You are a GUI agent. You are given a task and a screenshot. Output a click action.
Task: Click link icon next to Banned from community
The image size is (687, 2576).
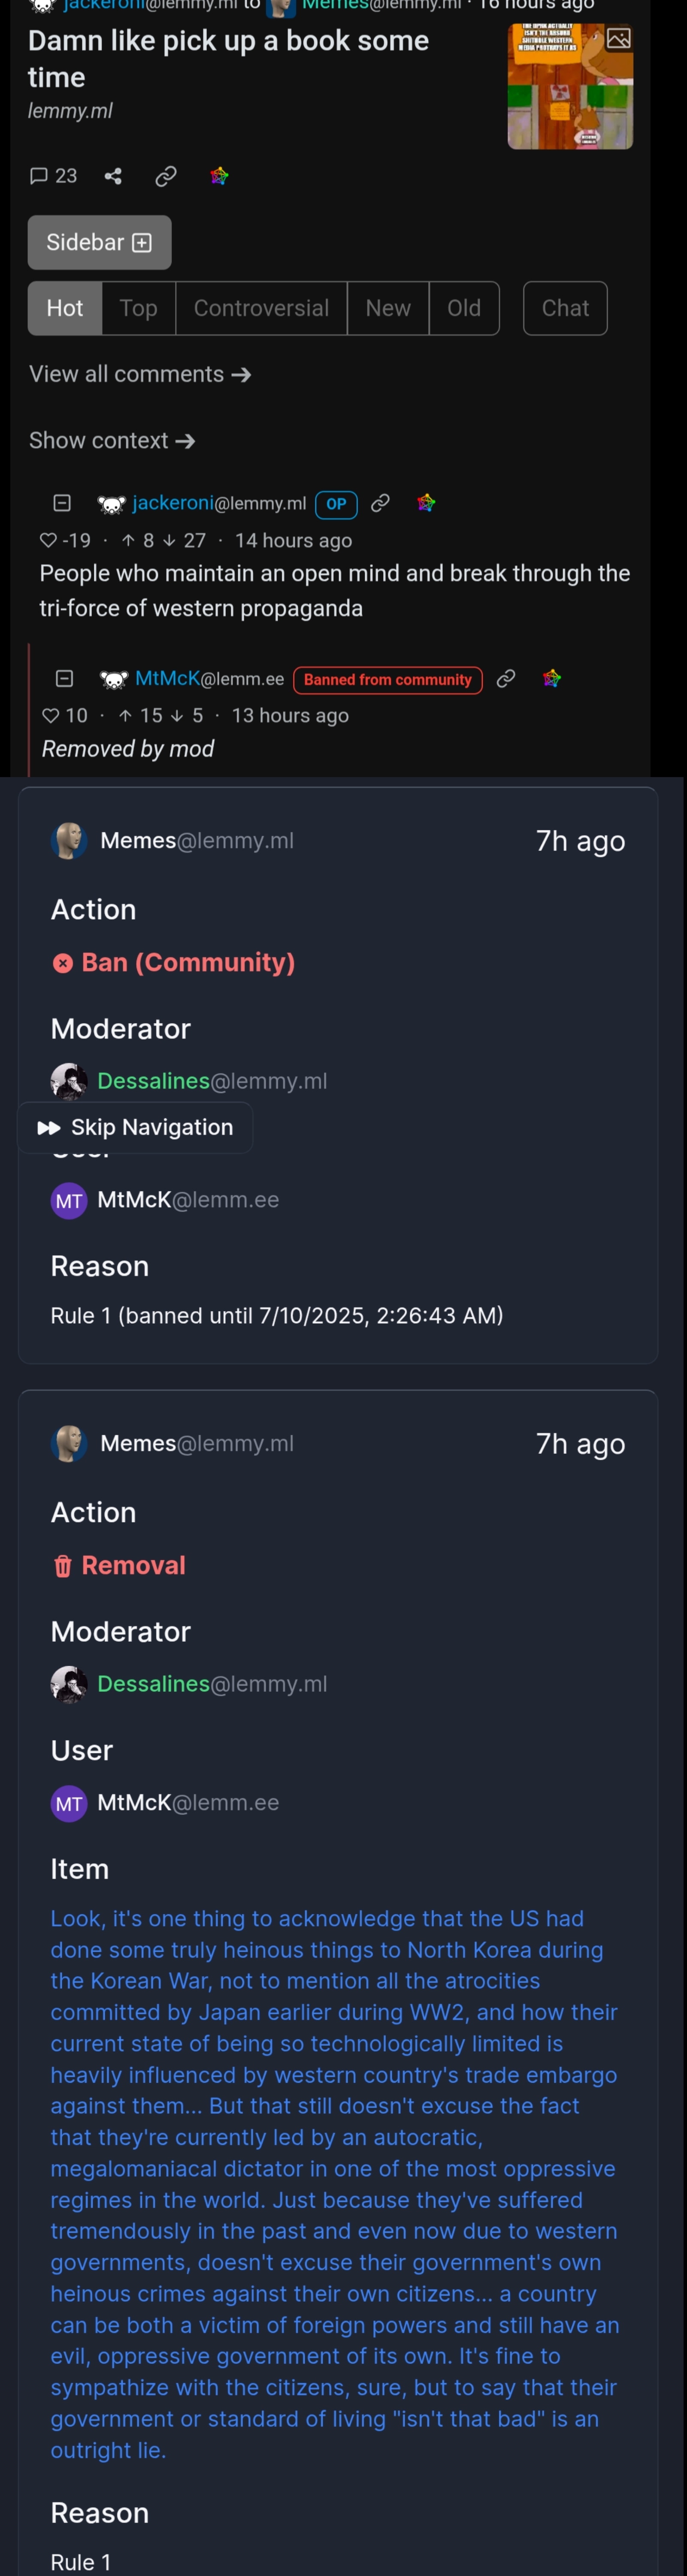click(506, 679)
